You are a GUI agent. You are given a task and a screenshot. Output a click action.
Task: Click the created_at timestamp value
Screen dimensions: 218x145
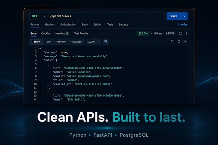(x=93, y=84)
